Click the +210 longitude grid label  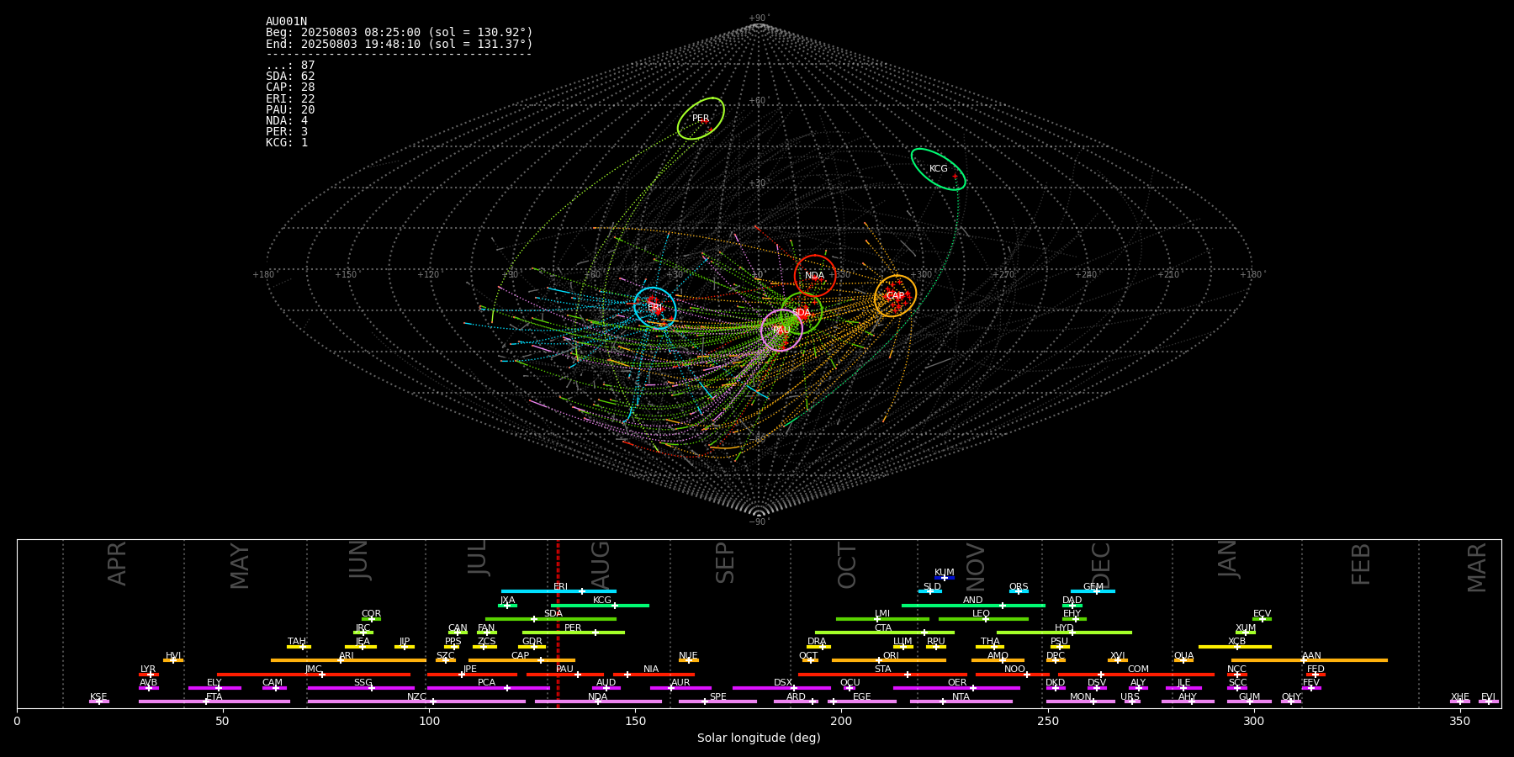pos(1168,274)
